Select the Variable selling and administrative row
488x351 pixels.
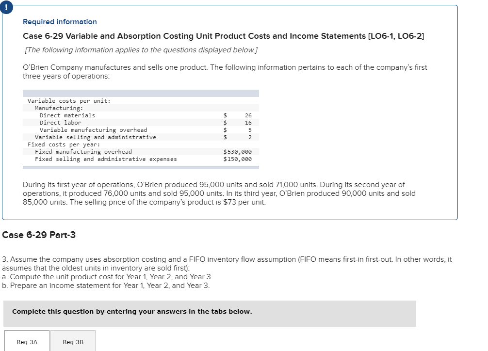click(141, 137)
